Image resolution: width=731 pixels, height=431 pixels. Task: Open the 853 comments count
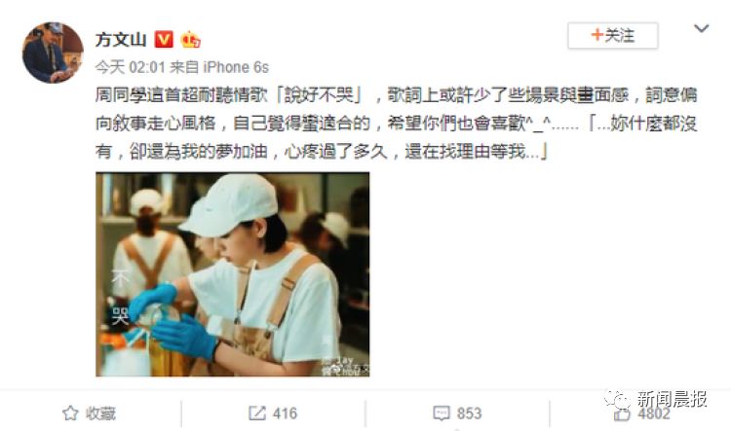pos(469,413)
